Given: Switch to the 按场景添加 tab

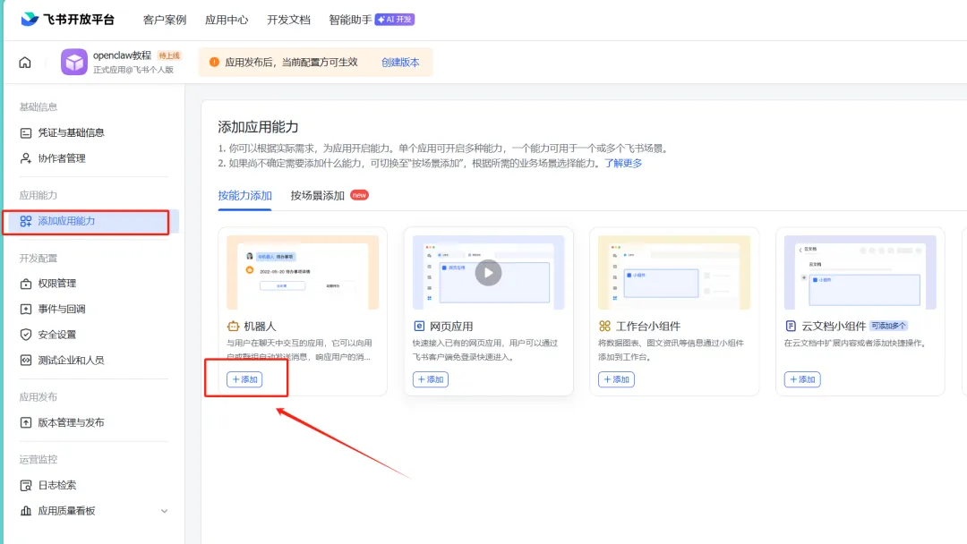Looking at the screenshot, I should coord(318,195).
